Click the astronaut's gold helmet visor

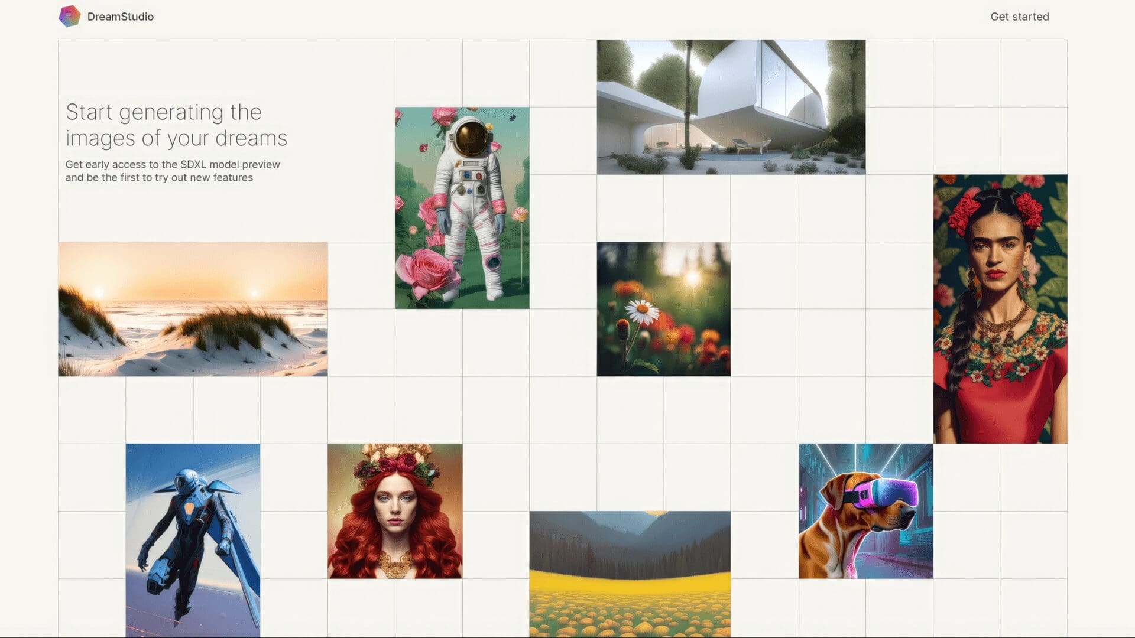(471, 138)
